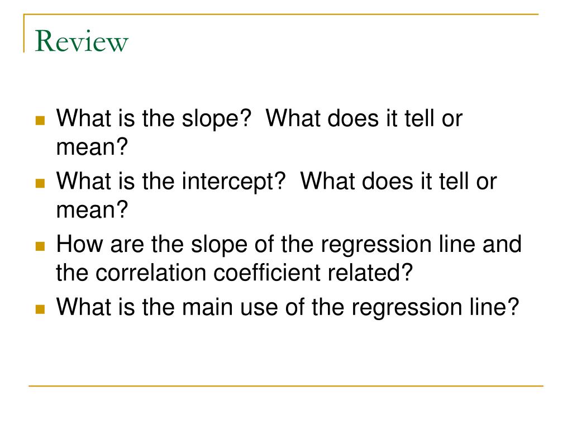This screenshot has height=429, width=572.
Task: Click 'What does it tell or' on first line
Action: tap(364, 118)
